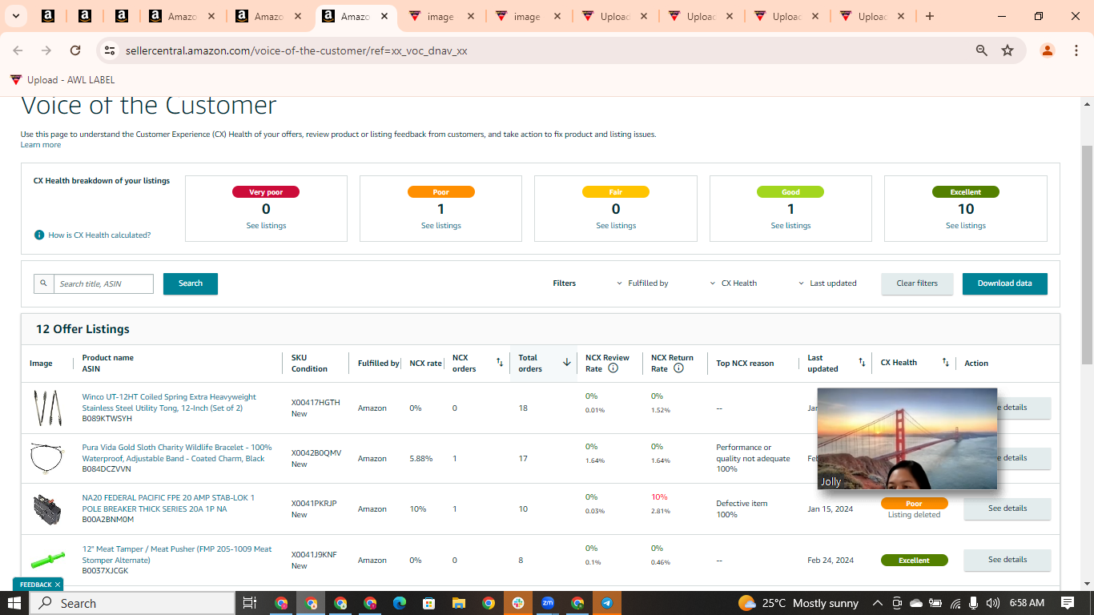Open a new browser tab
Image resolution: width=1094 pixels, height=615 pixels.
[x=929, y=16]
